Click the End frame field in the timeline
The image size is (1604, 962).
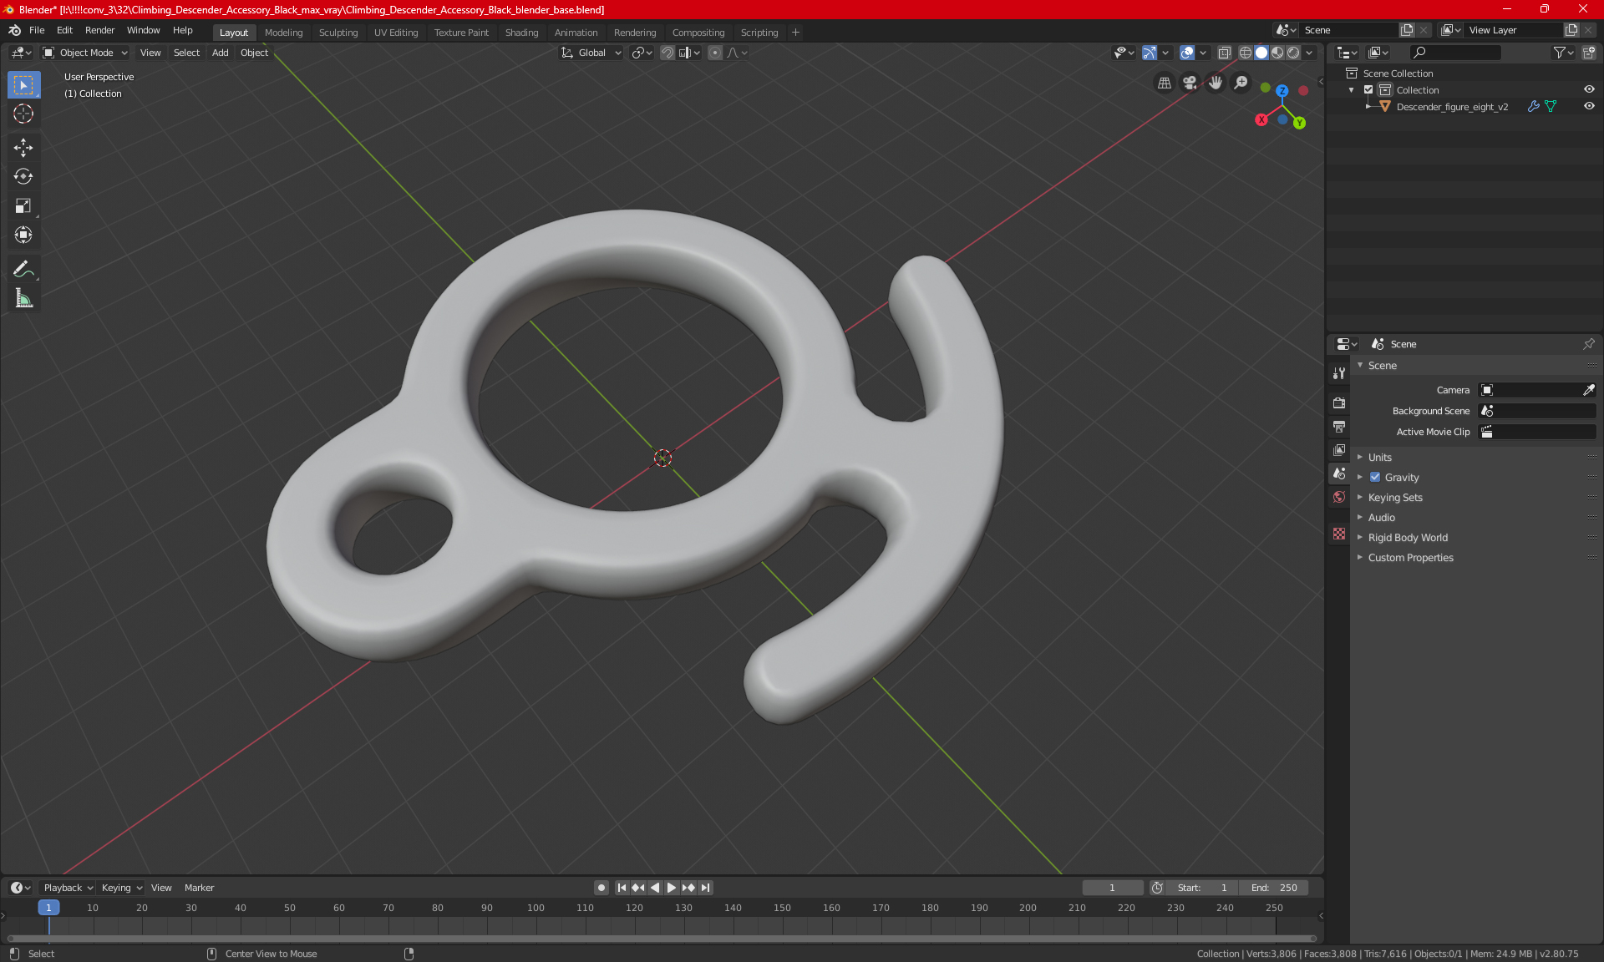[x=1274, y=888]
